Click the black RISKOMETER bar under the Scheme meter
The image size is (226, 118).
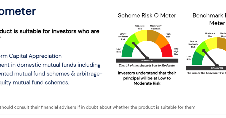click(147, 60)
